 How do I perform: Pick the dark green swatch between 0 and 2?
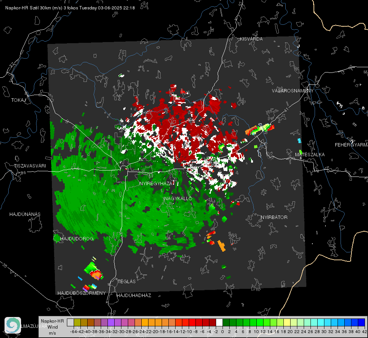[226, 322]
